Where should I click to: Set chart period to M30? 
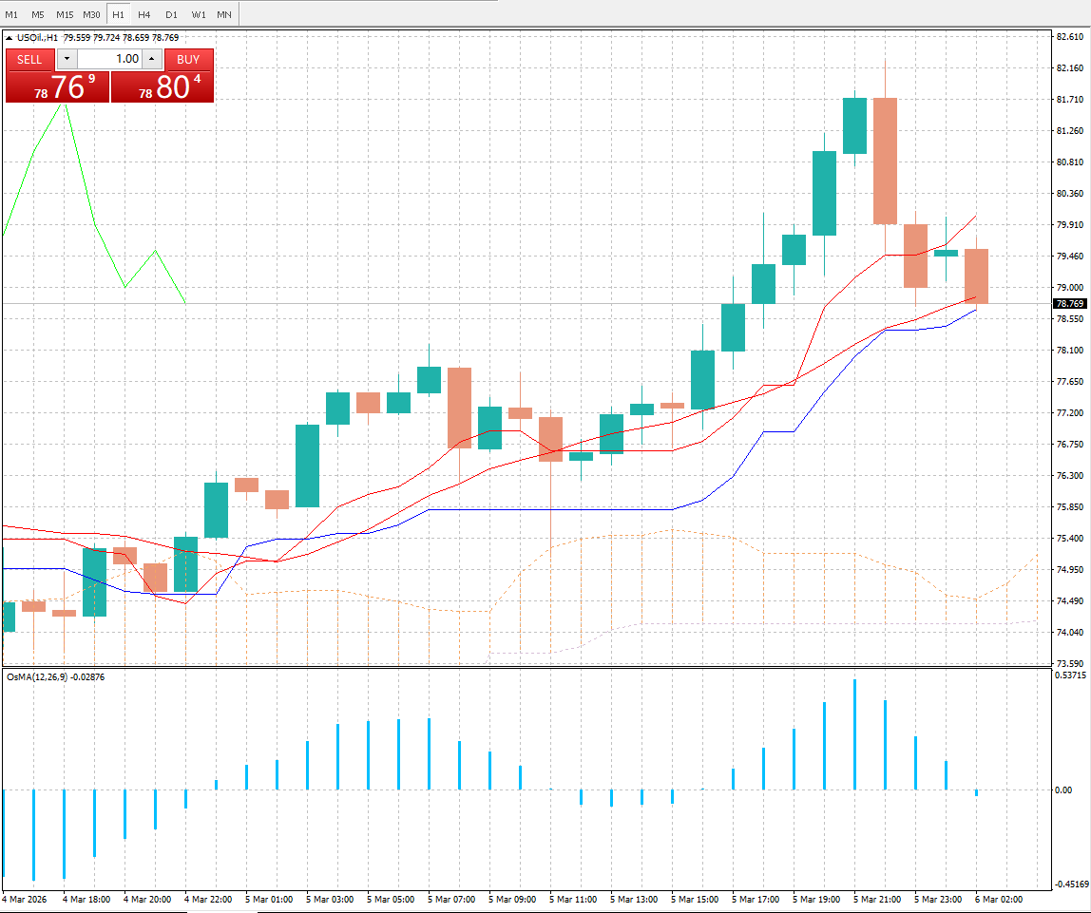[91, 14]
